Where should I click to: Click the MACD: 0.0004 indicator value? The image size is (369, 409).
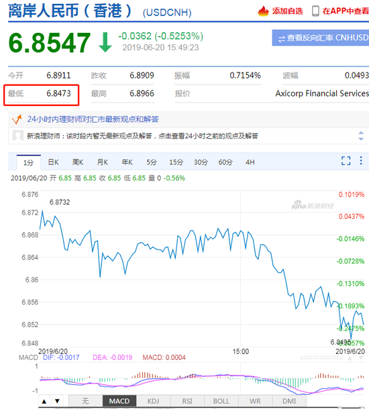pyautogui.click(x=164, y=357)
